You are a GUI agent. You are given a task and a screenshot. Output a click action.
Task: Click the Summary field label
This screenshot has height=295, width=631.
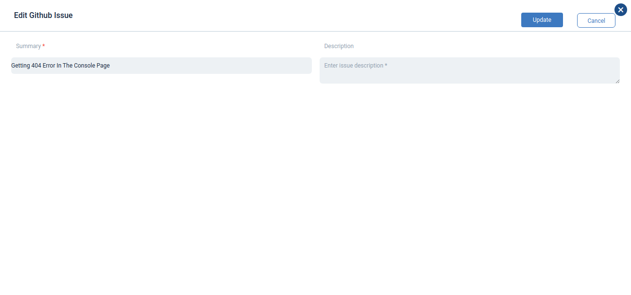(28, 46)
